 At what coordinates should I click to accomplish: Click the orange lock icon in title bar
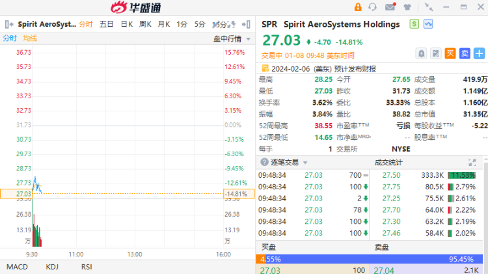[358, 7]
